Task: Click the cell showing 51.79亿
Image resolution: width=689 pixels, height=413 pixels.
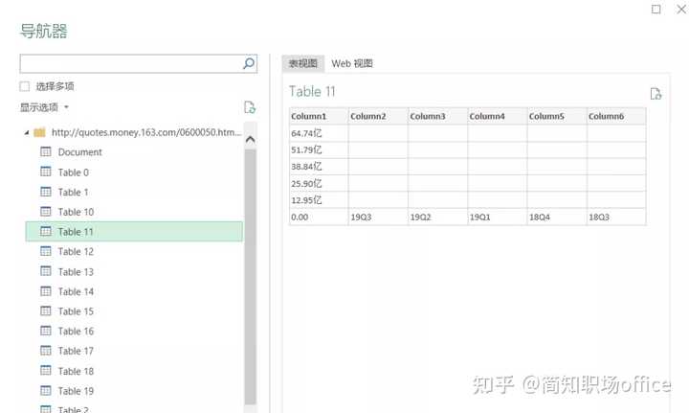Action: click(319, 150)
